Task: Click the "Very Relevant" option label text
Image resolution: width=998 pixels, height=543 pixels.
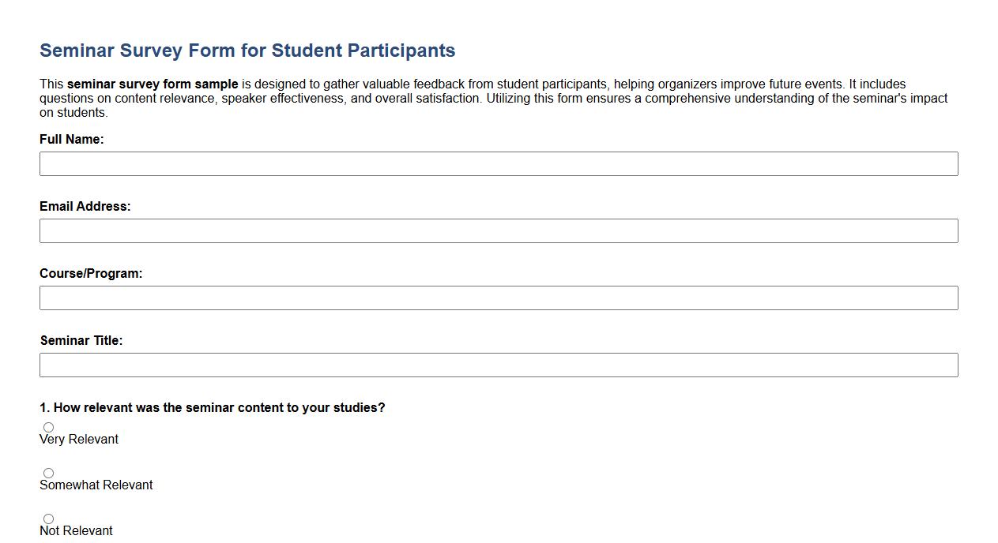Action: click(x=78, y=439)
